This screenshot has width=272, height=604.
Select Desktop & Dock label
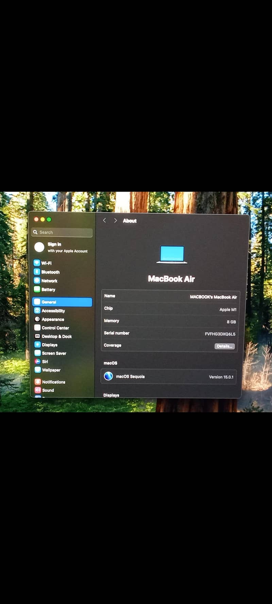(x=57, y=336)
